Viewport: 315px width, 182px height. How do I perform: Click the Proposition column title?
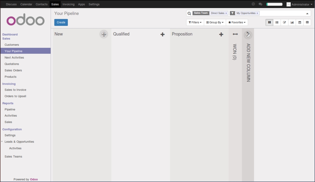(182, 34)
